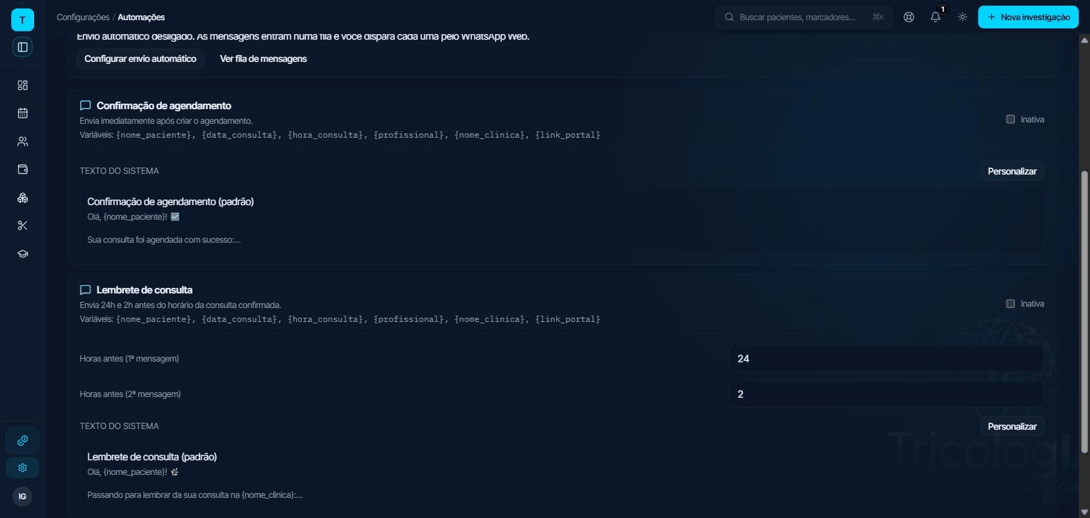Open the patients people icon in sidebar
Viewport: 1090px width, 518px height.
click(22, 142)
